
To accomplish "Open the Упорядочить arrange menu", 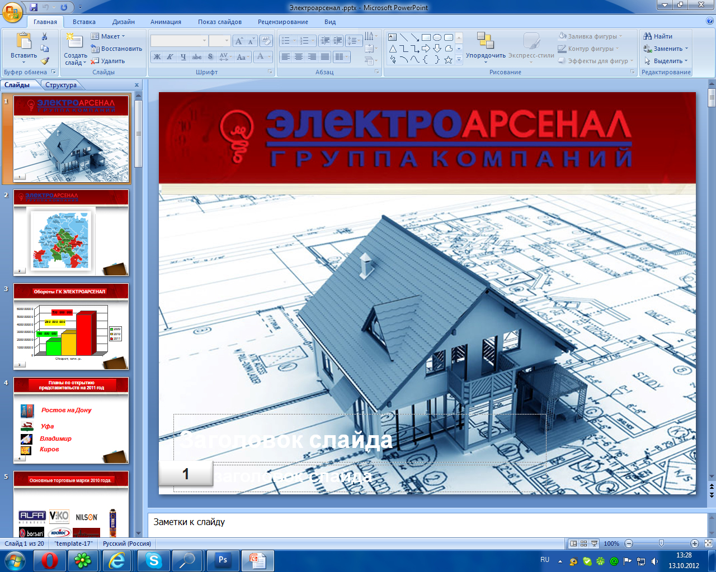I will (x=486, y=47).
